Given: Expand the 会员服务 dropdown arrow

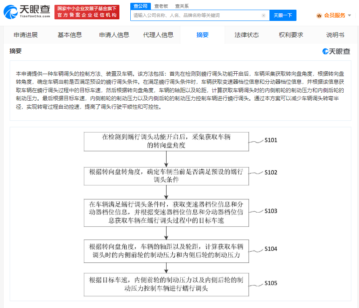Looking at the screenshot, I should click(x=349, y=16).
